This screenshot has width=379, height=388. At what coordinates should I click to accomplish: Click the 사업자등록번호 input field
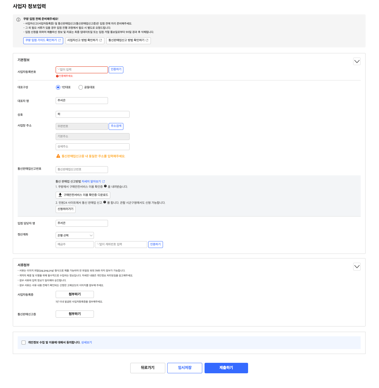(81, 70)
